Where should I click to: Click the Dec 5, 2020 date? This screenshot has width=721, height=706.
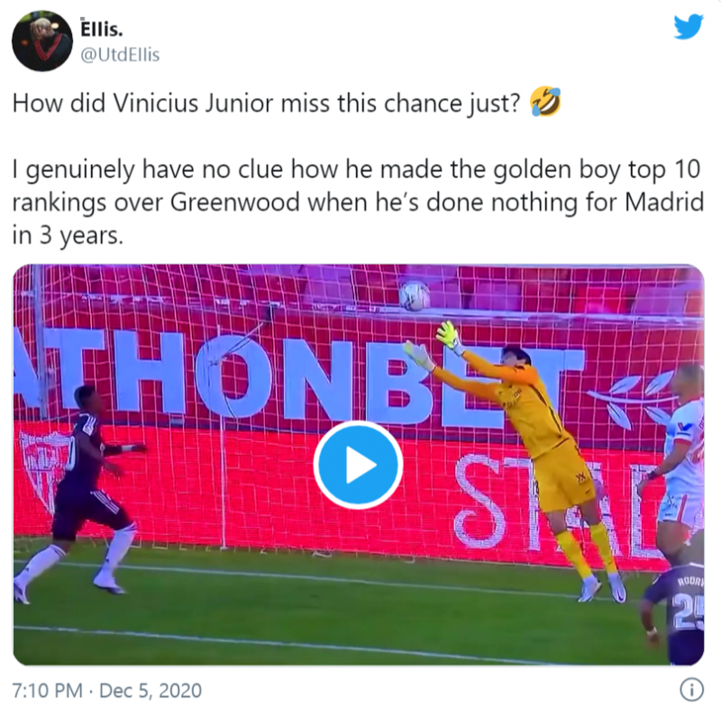[151, 691]
